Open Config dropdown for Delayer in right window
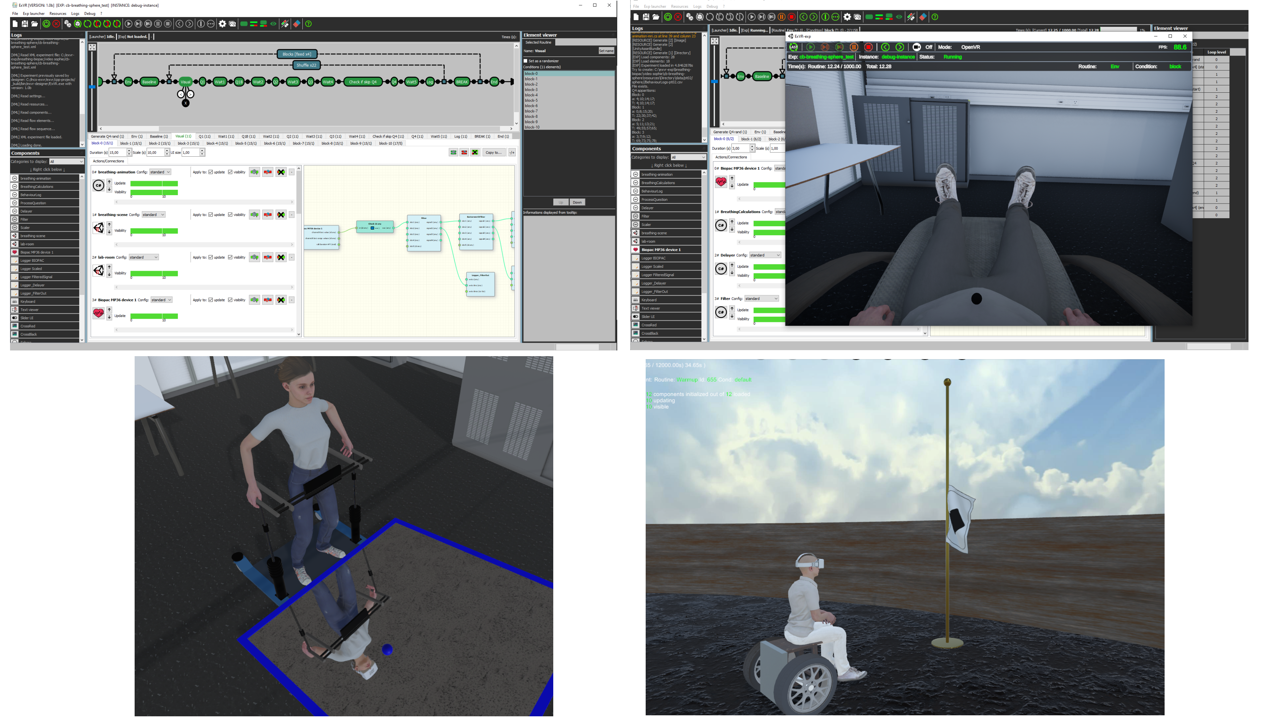Viewport: 1286px width, 723px height. click(x=765, y=255)
